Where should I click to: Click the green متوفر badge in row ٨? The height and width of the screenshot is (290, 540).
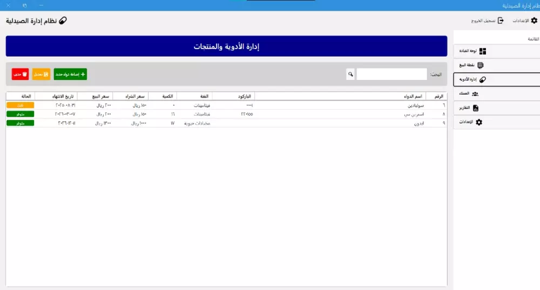(21, 114)
